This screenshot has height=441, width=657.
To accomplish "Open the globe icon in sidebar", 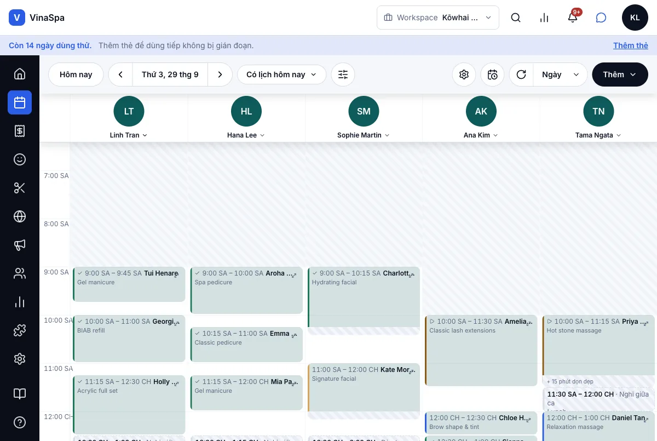I will (20, 216).
